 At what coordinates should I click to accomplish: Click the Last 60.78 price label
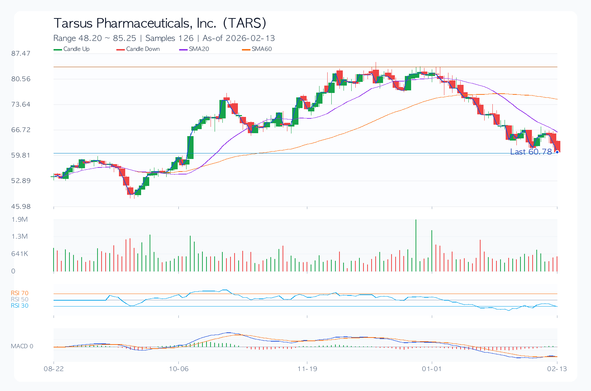[530, 152]
